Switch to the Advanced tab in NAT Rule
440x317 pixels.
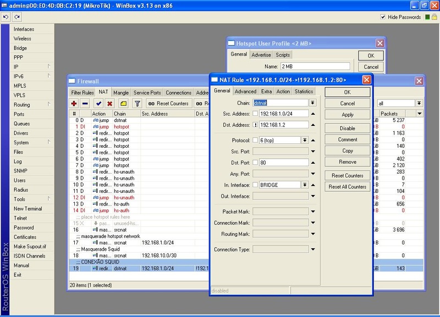click(x=245, y=91)
